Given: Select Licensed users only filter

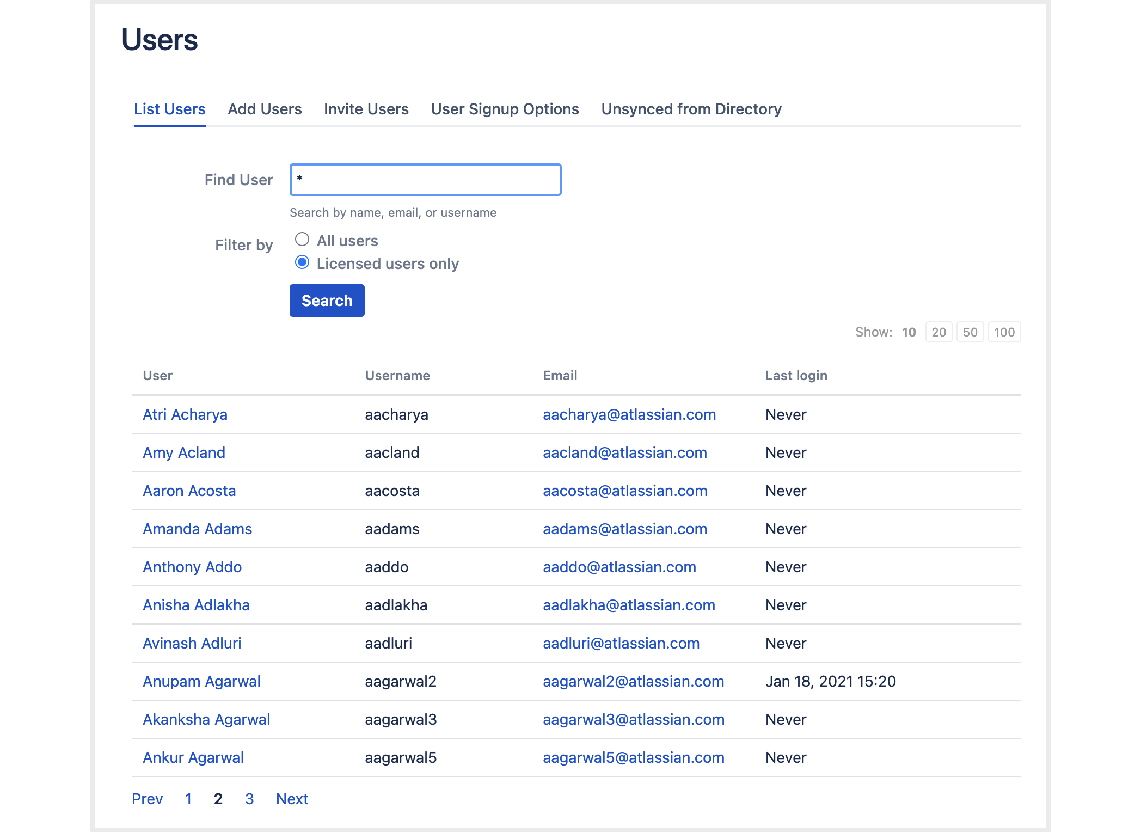Looking at the screenshot, I should click(x=302, y=262).
